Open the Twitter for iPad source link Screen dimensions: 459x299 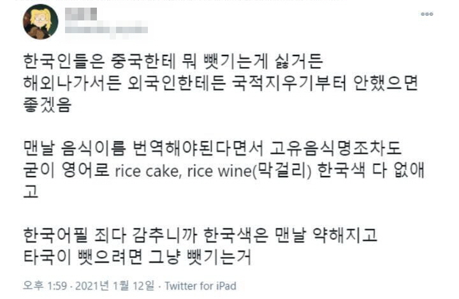[x=200, y=286]
